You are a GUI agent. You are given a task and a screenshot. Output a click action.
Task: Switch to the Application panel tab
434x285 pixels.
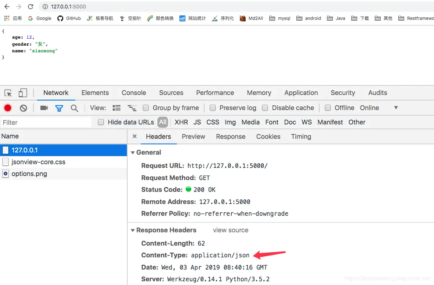coord(301,93)
